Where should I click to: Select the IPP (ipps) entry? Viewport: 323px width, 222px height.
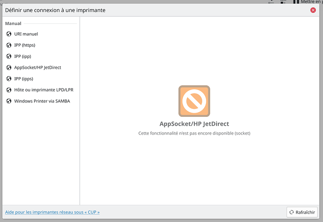(x=41, y=79)
